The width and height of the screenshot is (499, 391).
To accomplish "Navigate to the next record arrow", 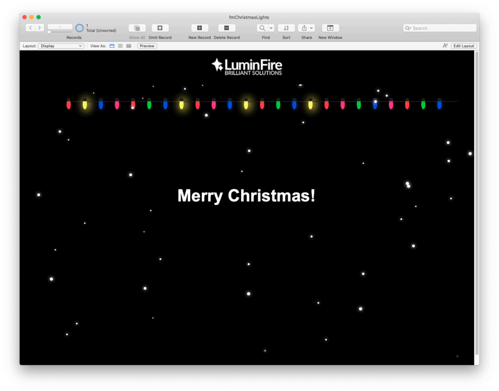I will point(40,28).
